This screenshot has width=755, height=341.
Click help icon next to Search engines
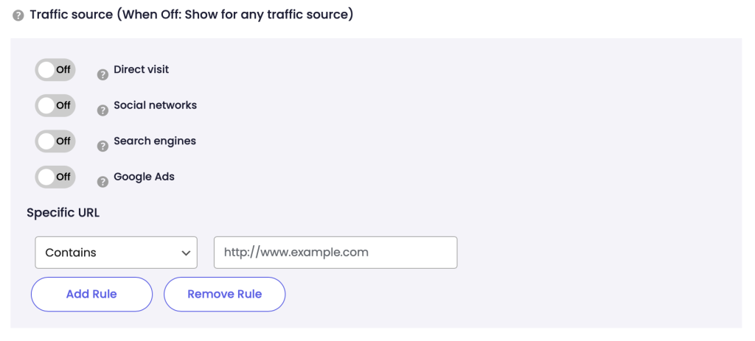103,146
